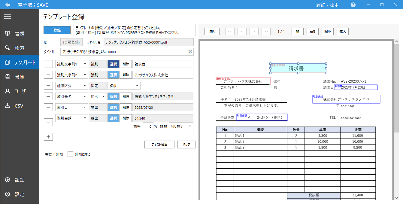Add a new row with plus button
Screen dimensions: 403x204
(x=48, y=137)
